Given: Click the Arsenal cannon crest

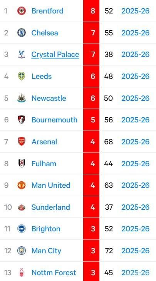Looking at the screenshot, I should coord(22,142).
